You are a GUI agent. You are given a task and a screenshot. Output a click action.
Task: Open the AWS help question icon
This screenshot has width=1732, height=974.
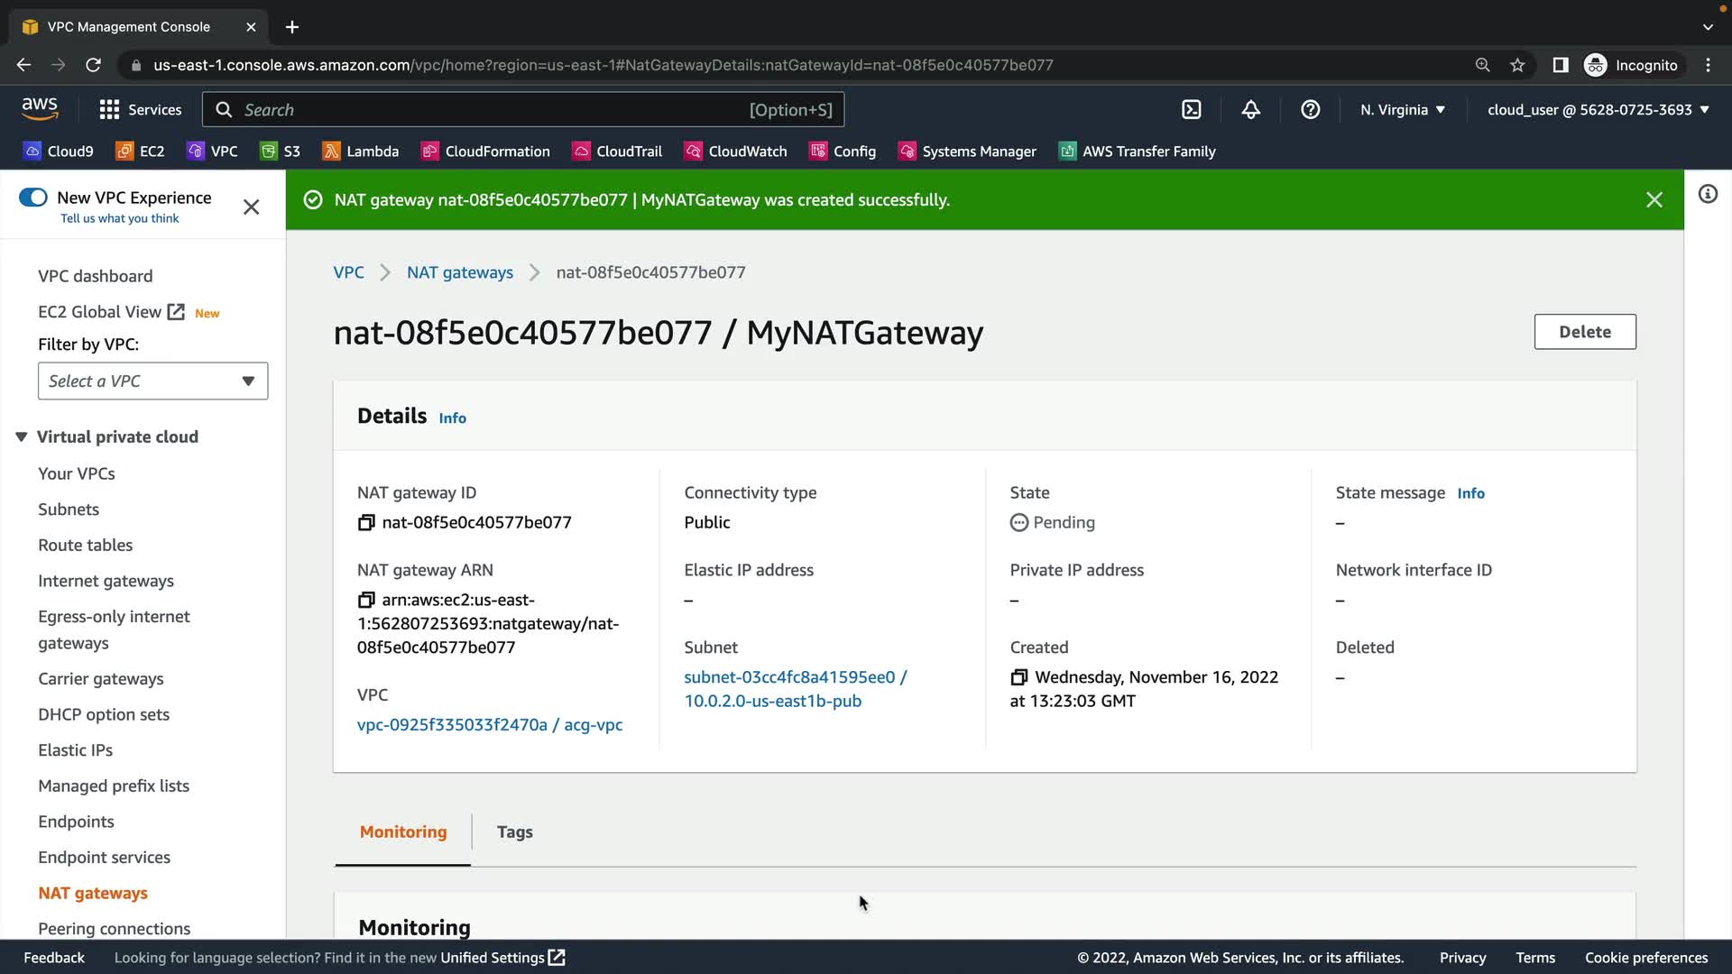pyautogui.click(x=1310, y=110)
